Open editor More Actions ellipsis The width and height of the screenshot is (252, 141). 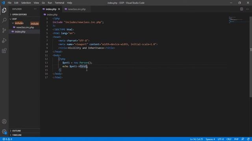(248, 9)
